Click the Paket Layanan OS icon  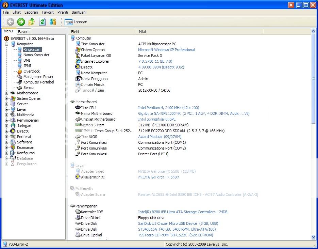(x=78, y=55)
